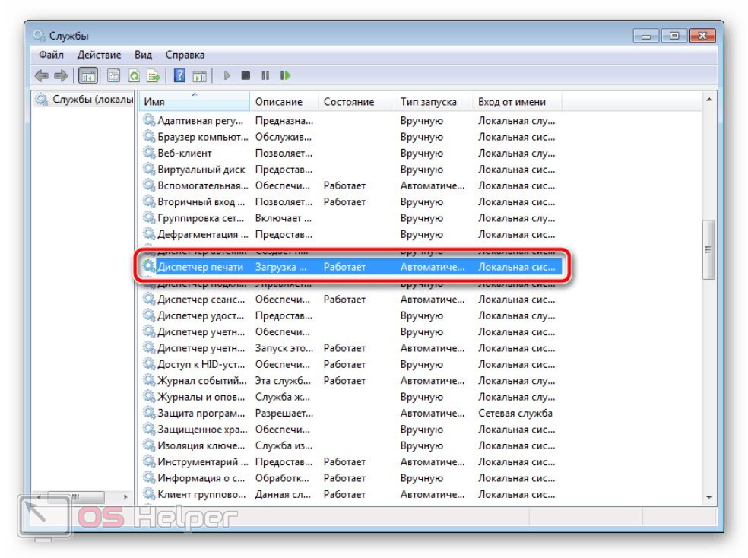This screenshot has height=558, width=748.
Task: Sort services by Имя column header
Action: point(194,101)
